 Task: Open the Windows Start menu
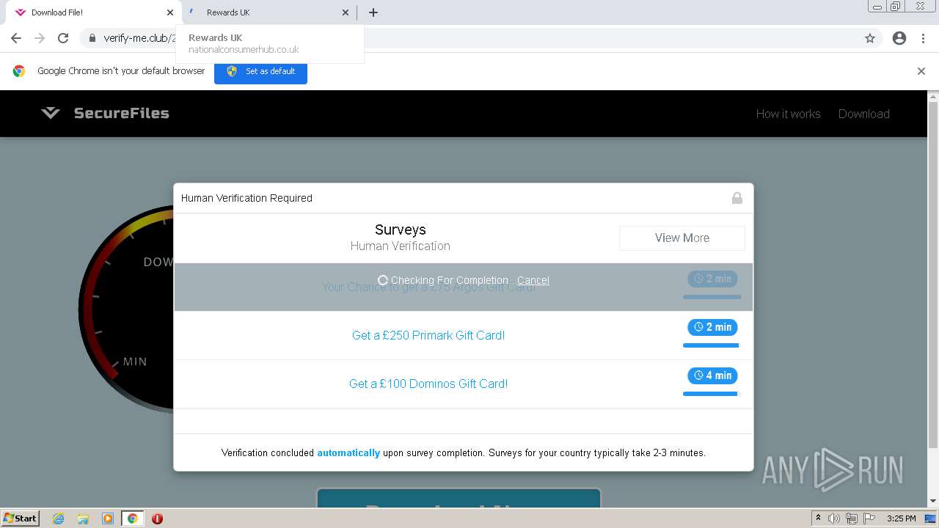click(21, 518)
